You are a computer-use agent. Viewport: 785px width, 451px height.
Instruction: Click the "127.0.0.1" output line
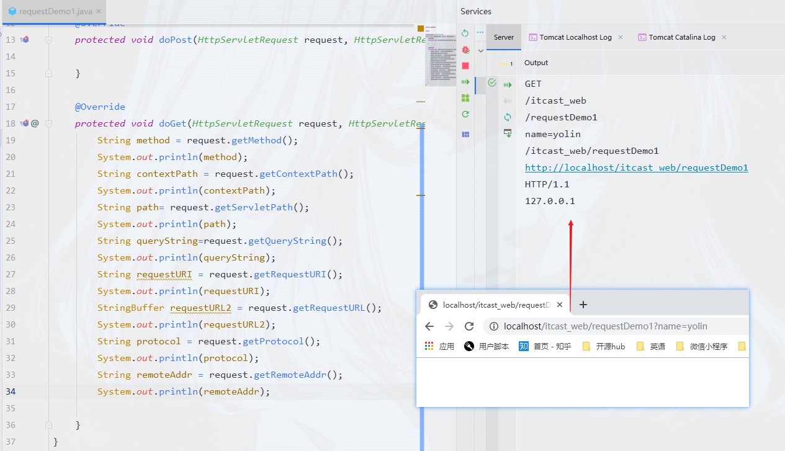pyautogui.click(x=550, y=201)
